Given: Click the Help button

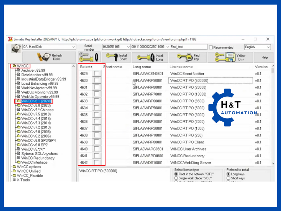Looking at the screenshot, I should pos(264,57).
